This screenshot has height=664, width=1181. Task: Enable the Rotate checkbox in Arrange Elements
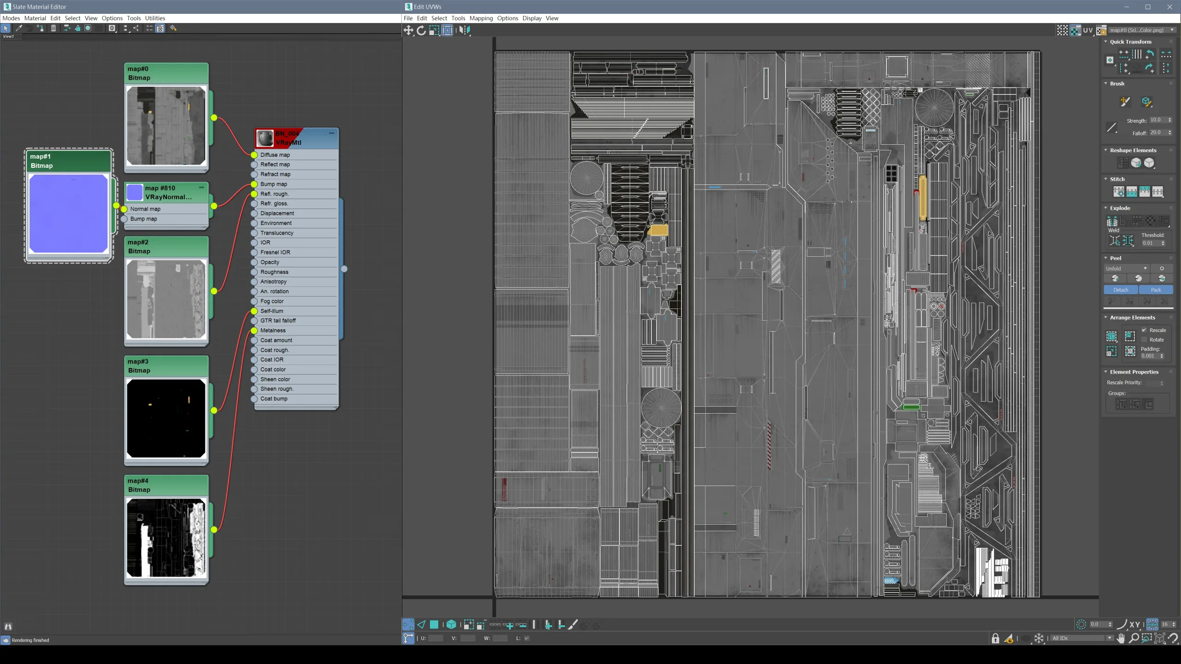point(1144,340)
